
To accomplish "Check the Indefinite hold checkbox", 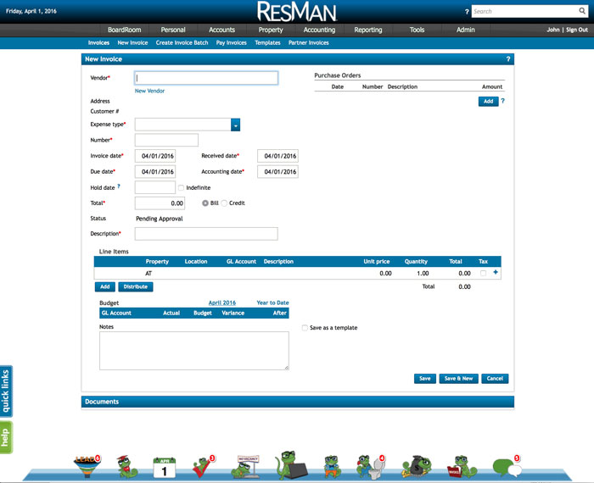I will point(181,187).
